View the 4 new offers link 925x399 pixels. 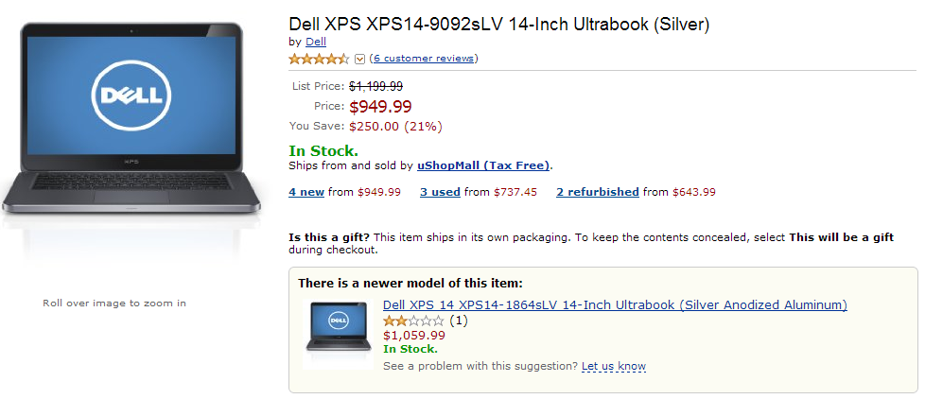306,192
